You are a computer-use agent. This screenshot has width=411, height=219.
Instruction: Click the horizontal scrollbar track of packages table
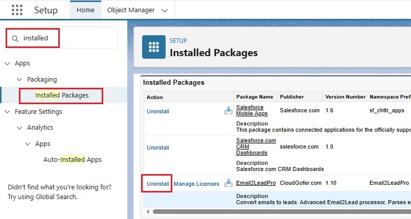pyautogui.click(x=282, y=211)
